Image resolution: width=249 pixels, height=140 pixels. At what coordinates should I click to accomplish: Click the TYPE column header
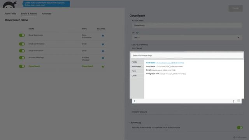pos(84,29)
